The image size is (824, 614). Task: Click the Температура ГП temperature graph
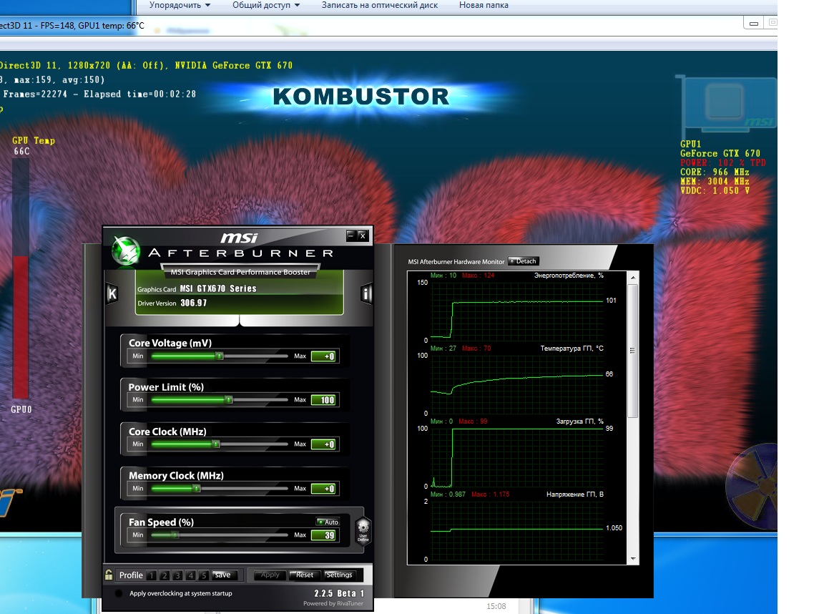516,384
